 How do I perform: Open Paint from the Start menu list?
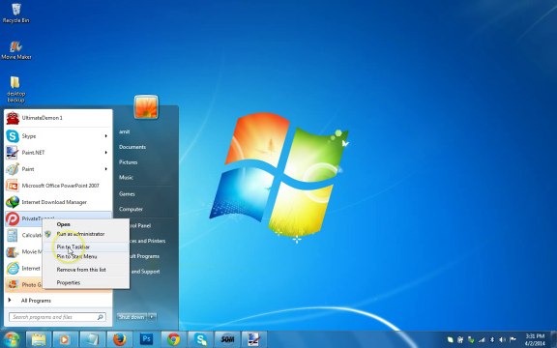click(58, 169)
